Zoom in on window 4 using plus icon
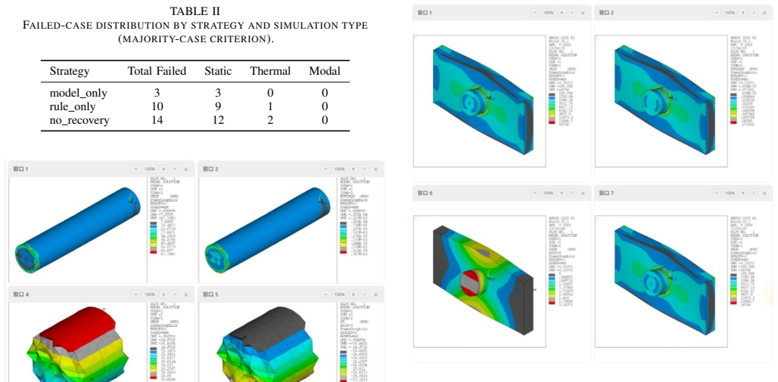This screenshot has width=778, height=382. 163,294
